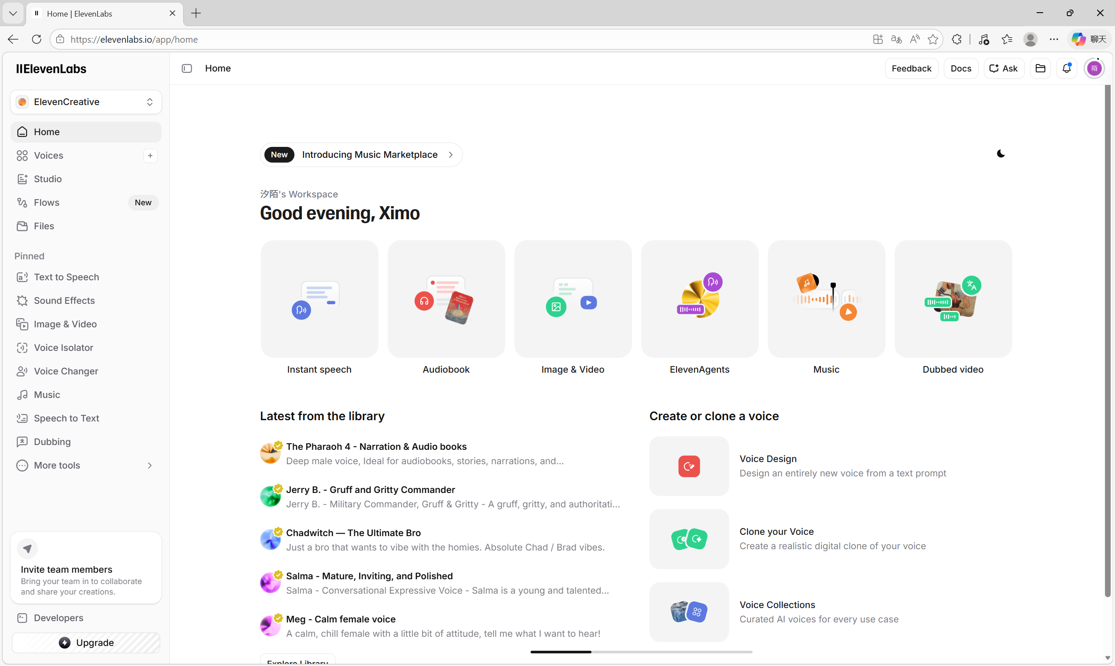This screenshot has width=1115, height=666.
Task: Add page to favorites star
Action: (933, 40)
